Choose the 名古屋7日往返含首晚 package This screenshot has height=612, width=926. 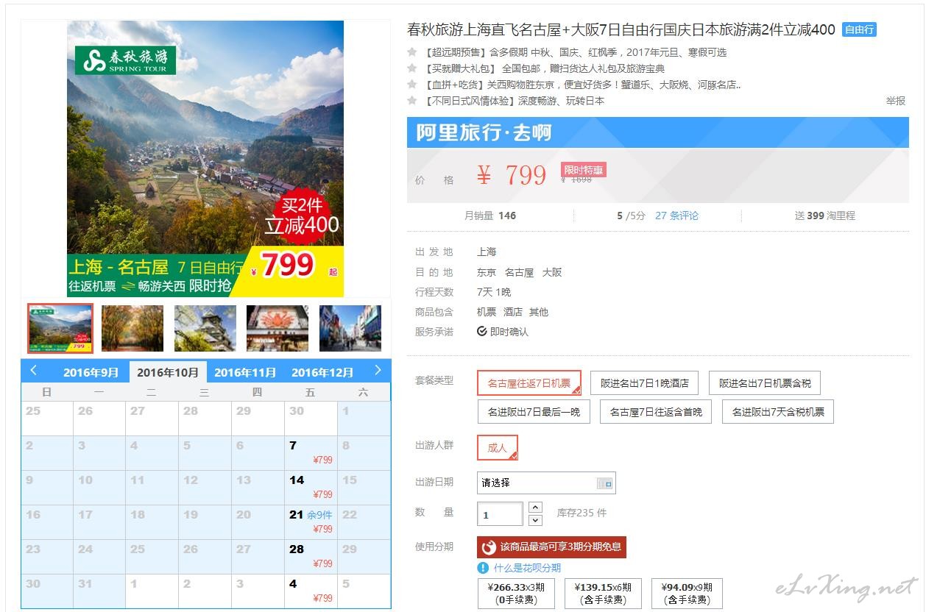click(x=656, y=412)
